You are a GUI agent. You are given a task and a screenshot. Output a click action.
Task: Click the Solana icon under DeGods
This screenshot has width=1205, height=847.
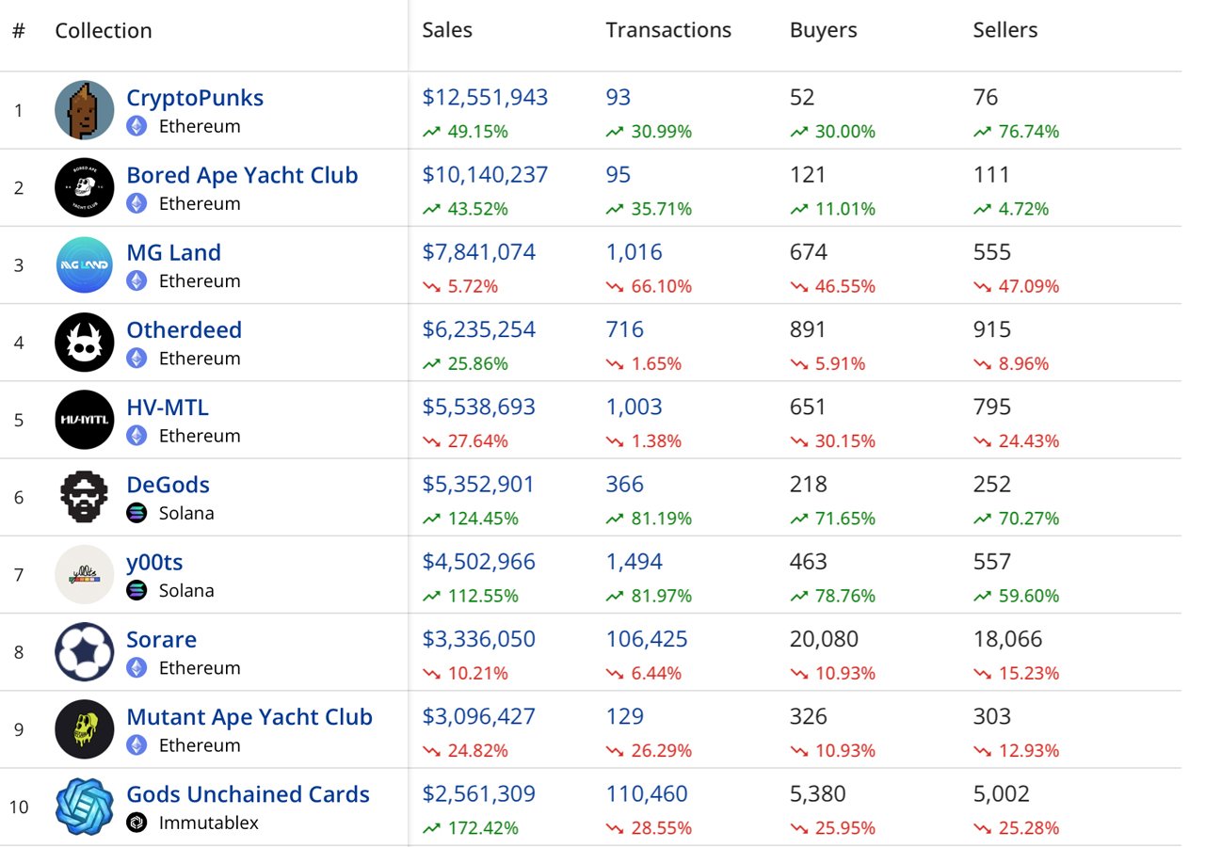coord(137,513)
